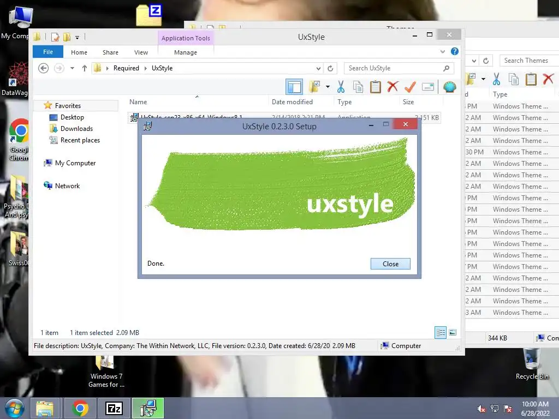Select My Computer in the navigation pane

[x=75, y=163]
